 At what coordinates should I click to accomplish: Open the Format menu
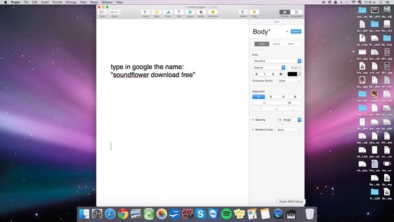pos(57,2)
